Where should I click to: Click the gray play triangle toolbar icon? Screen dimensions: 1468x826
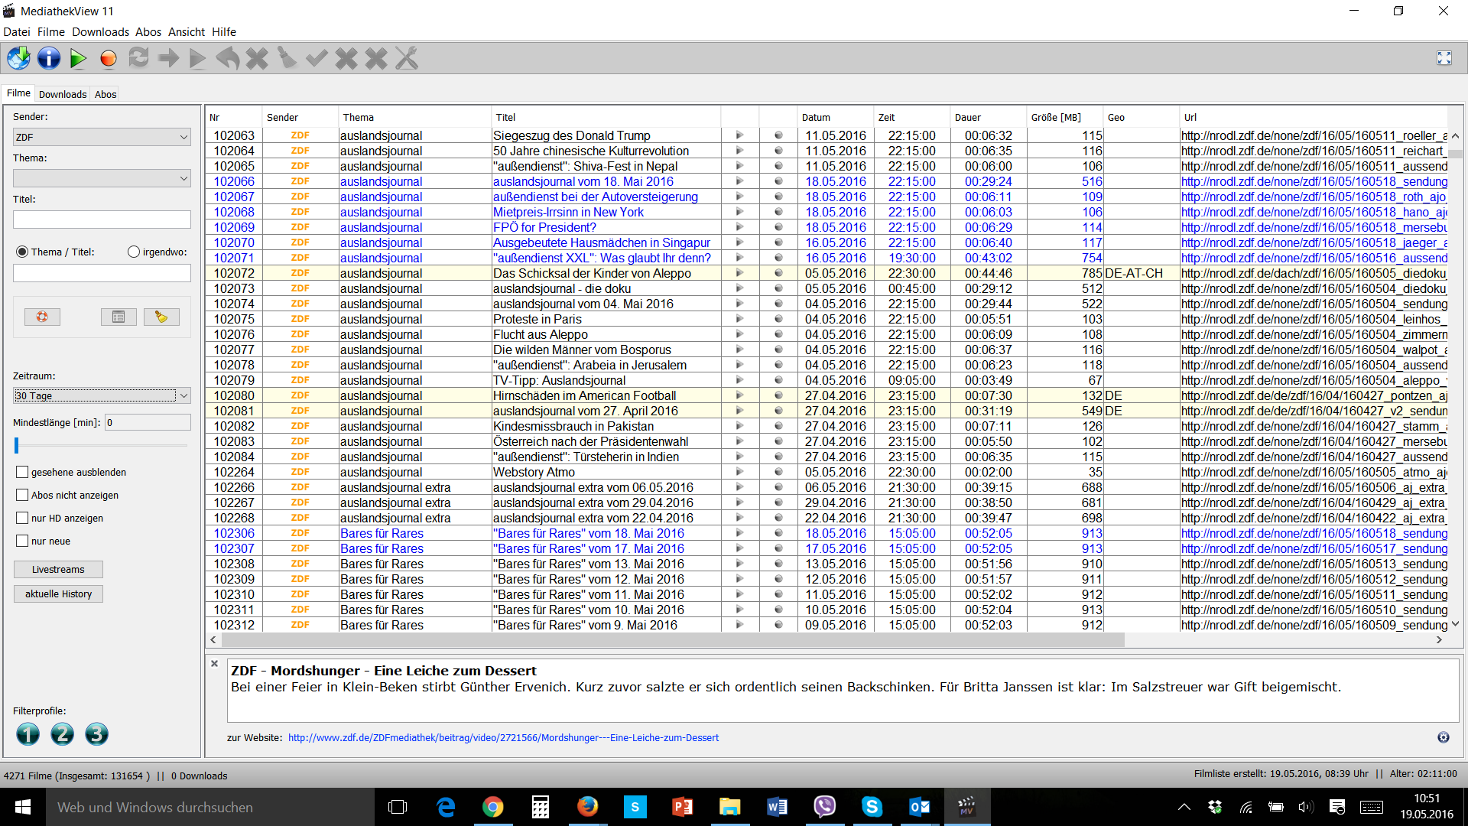(x=197, y=59)
